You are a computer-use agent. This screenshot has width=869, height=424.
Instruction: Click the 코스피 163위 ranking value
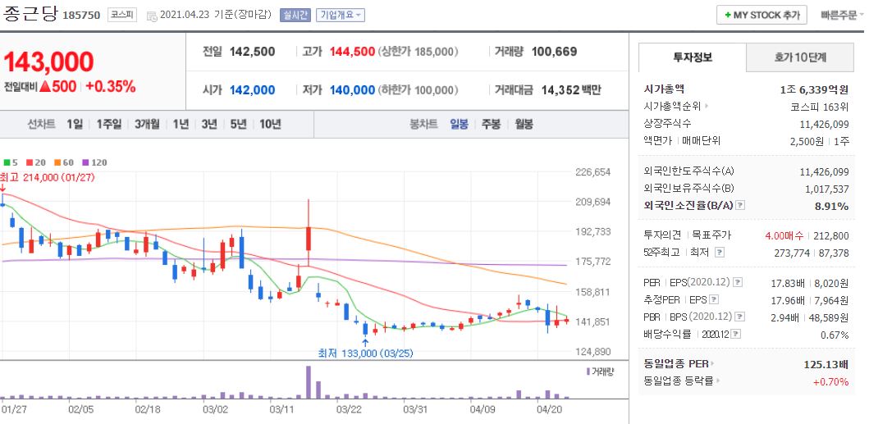pyautogui.click(x=820, y=106)
